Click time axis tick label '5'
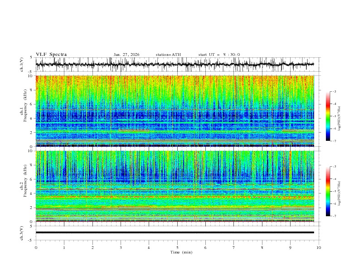This screenshot has height=278, width=359. point(177,248)
